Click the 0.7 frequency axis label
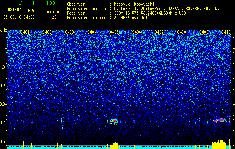 (3, 123)
